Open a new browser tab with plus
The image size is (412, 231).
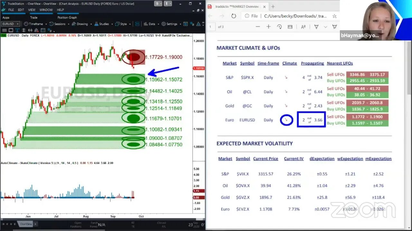pos(273,6)
